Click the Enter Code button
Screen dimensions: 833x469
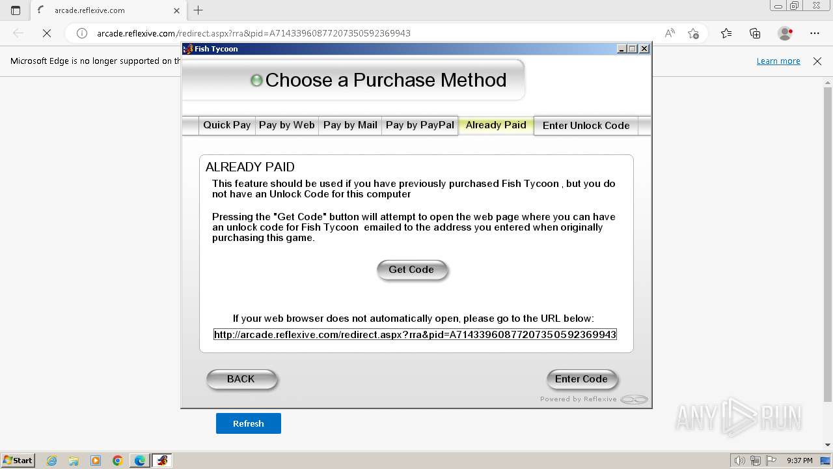[582, 379]
